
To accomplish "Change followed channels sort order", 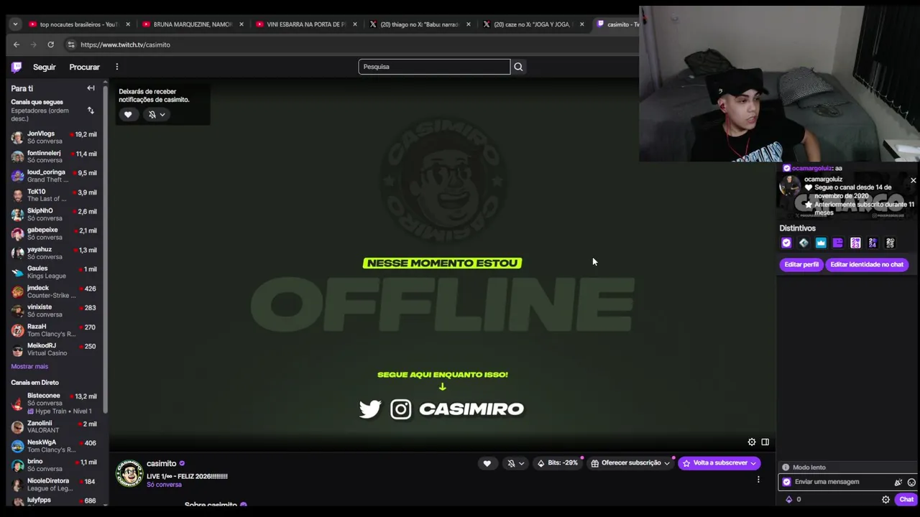I will pos(91,111).
